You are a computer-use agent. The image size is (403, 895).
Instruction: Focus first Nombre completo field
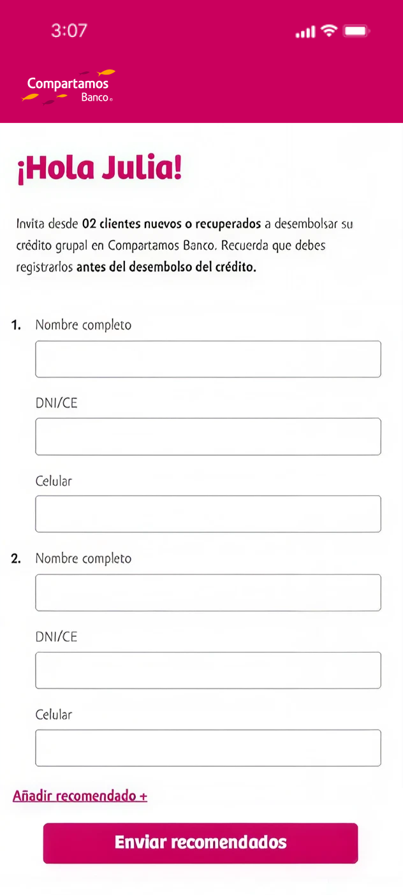coord(208,359)
